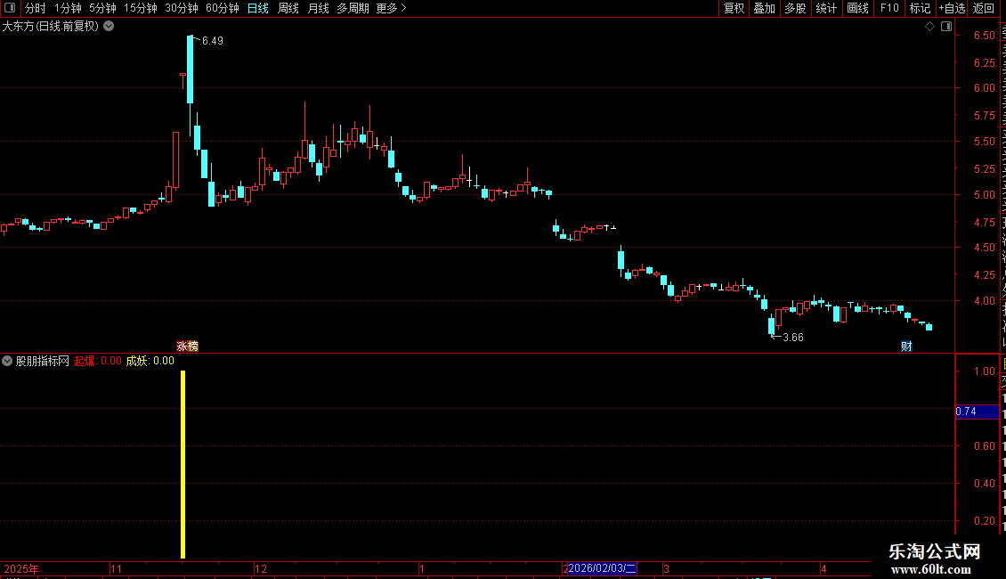Activate the 画线 drawing tools
This screenshot has height=579, width=1006.
tap(857, 8)
